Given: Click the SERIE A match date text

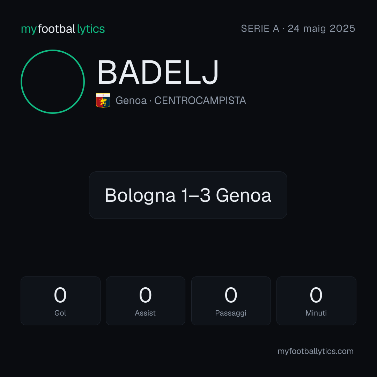Looking at the screenshot, I should point(298,29).
